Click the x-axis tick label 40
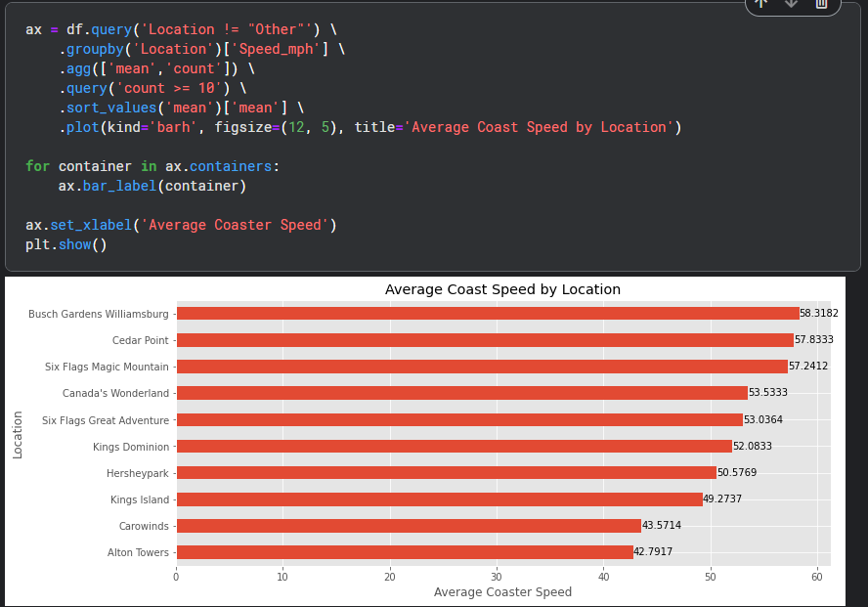Image resolution: width=868 pixels, height=607 pixels. tap(603, 577)
